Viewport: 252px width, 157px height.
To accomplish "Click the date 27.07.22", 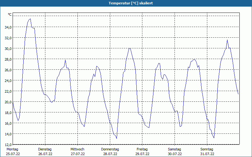I will (78, 154).
